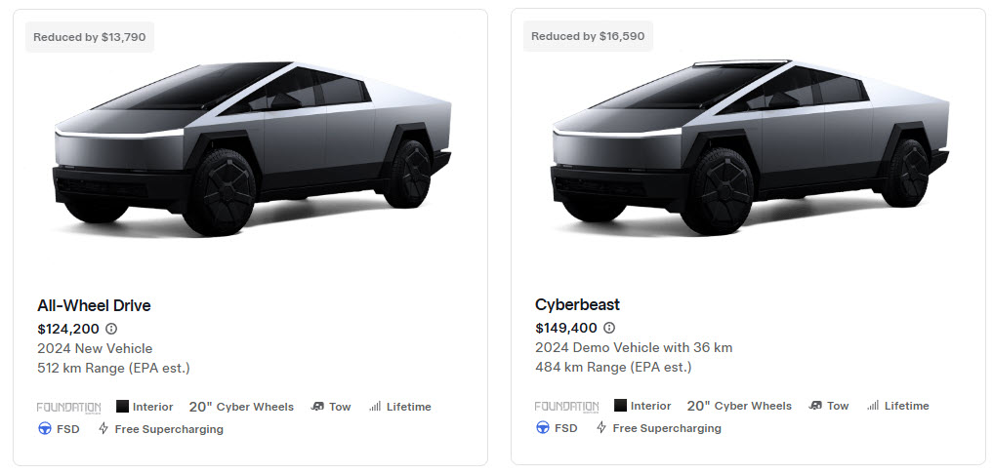Screen dimensions: 993x474
Task: Click Tow hitch icon on All-Wheel Drive card
Action: tap(317, 407)
